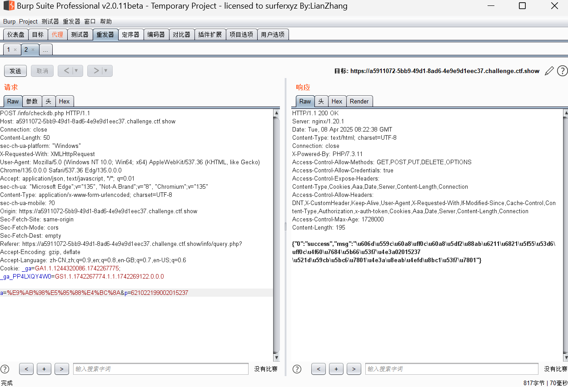Select request Hex view tab
Viewport: 568px width, 387px height.
click(x=65, y=101)
